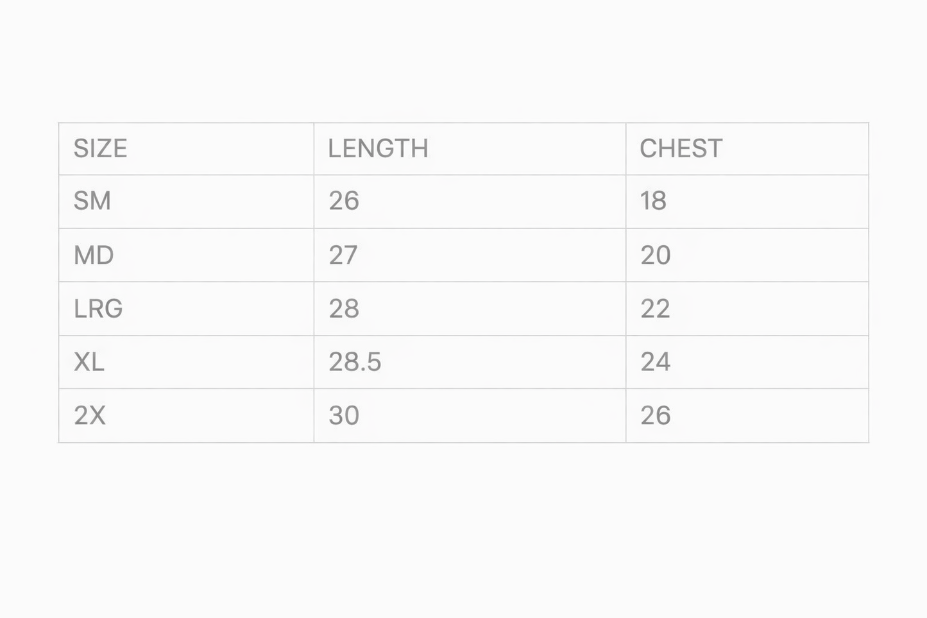Click the SM length value 26
The image size is (927, 618).
[x=344, y=202]
